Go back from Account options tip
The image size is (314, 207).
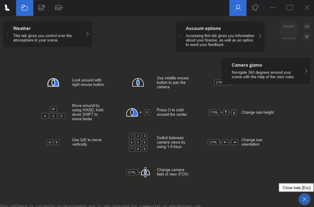coord(180,36)
